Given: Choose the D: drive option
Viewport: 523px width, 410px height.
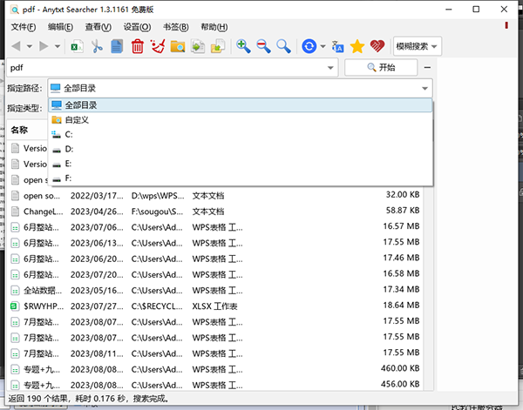Looking at the screenshot, I should click(69, 149).
